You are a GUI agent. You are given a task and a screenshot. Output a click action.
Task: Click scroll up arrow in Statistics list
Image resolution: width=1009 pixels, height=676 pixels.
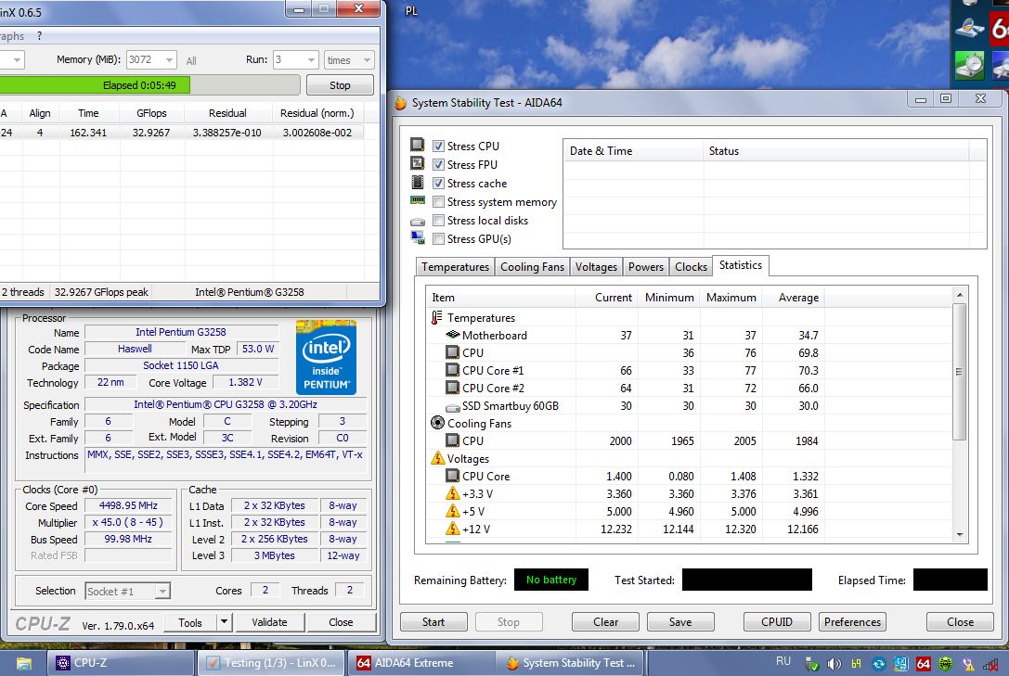click(960, 295)
